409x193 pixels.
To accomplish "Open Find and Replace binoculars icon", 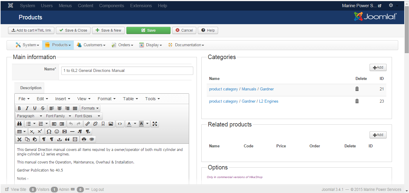I will pos(19,124).
